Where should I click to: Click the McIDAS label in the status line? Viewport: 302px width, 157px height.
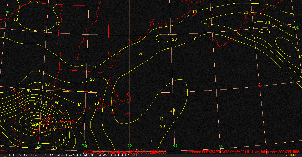point(290,155)
